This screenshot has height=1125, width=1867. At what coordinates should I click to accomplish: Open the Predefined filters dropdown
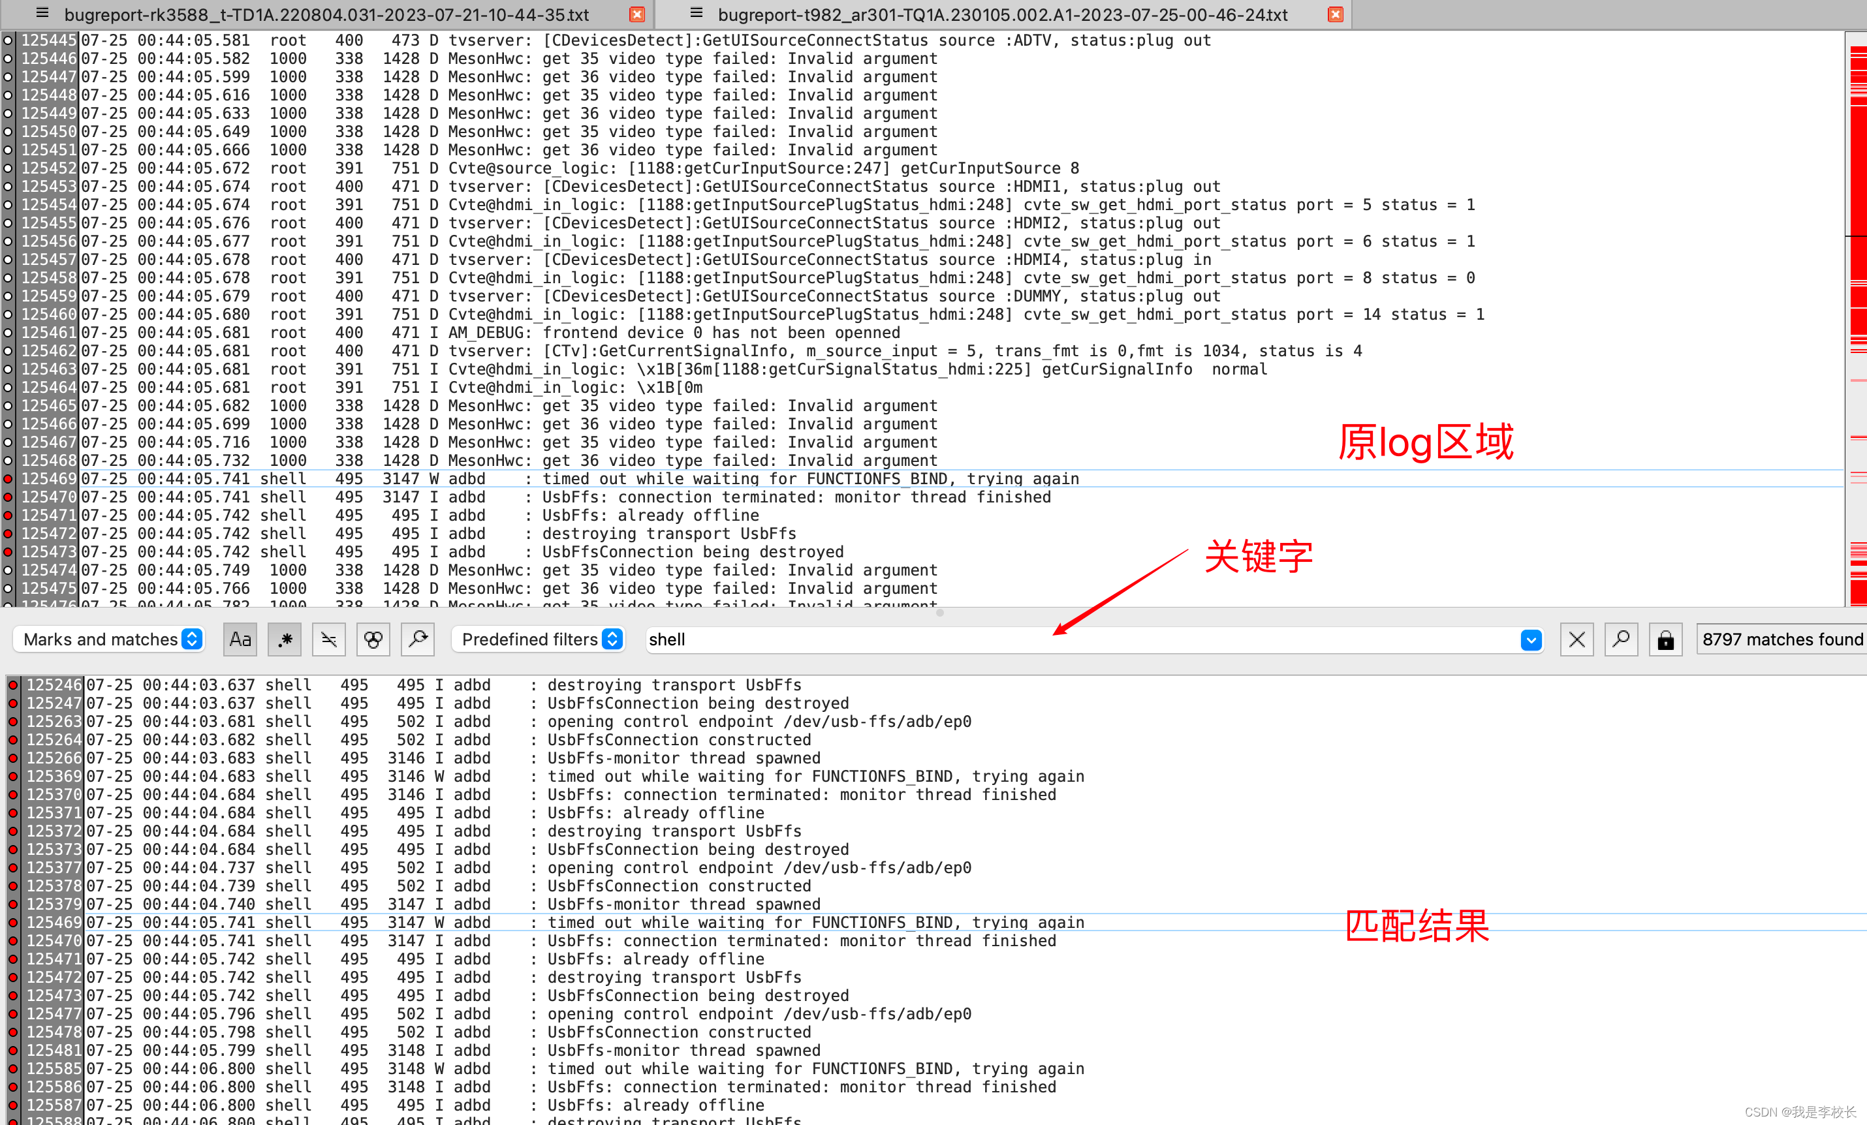click(538, 640)
